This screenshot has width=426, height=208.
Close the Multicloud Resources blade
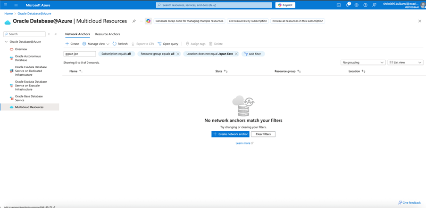[x=420, y=21]
